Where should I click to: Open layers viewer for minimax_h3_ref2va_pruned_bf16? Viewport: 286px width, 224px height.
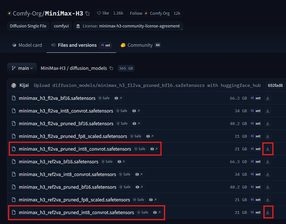tap(139, 187)
